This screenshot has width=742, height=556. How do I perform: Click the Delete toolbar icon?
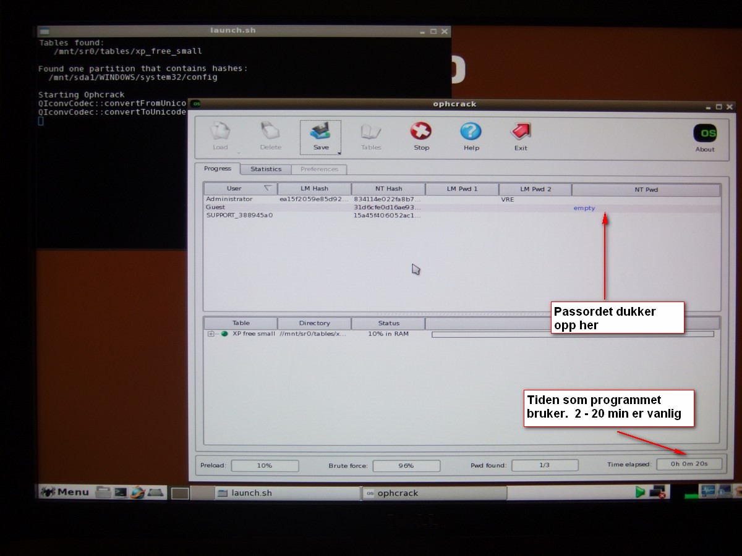pos(270,132)
